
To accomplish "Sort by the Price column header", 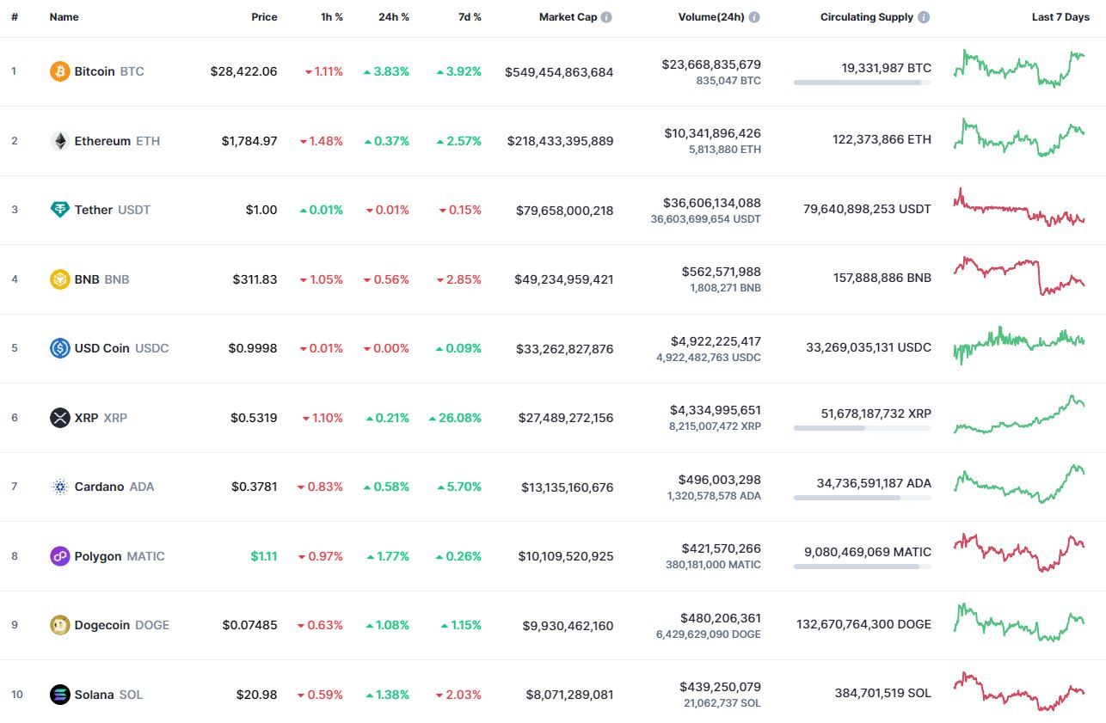I will click(264, 17).
